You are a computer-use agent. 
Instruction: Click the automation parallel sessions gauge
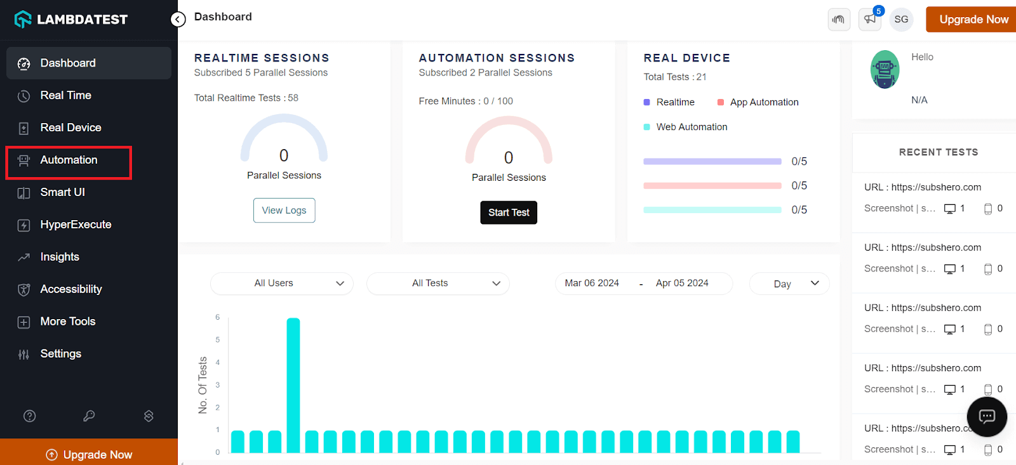tap(509, 141)
